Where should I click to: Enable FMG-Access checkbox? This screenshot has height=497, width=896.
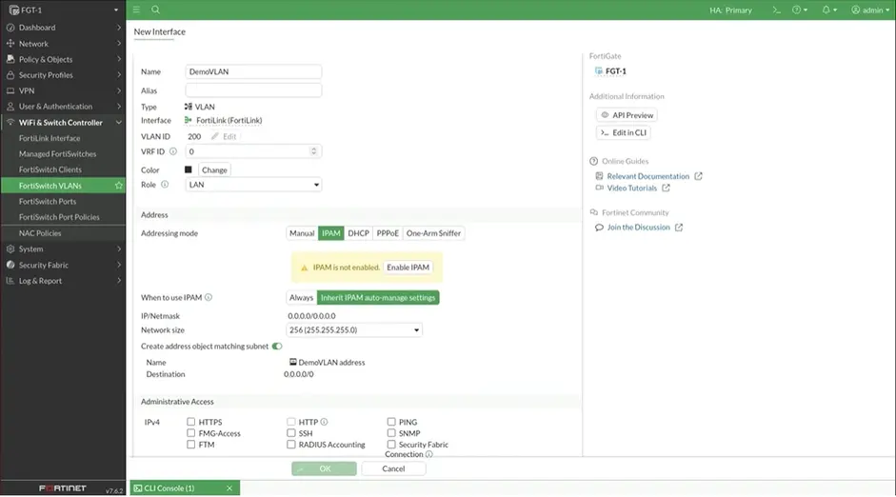(x=190, y=433)
